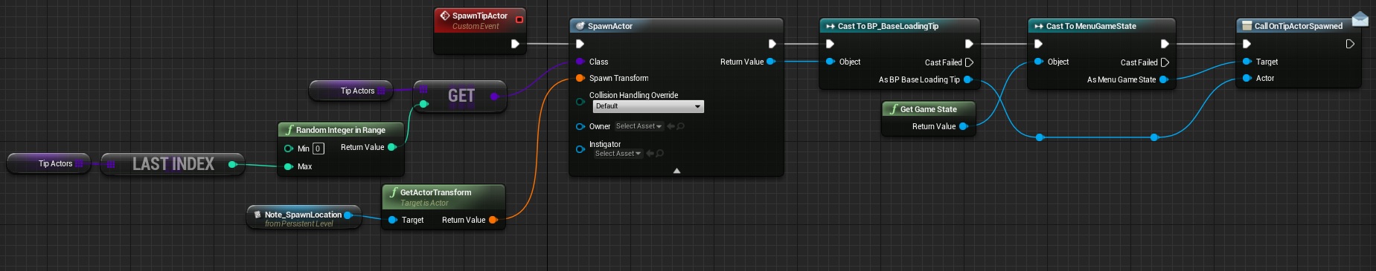This screenshot has width=1376, height=271.
Task: Click Call OnTipActorSpawned exec output pin
Action: (x=1350, y=44)
